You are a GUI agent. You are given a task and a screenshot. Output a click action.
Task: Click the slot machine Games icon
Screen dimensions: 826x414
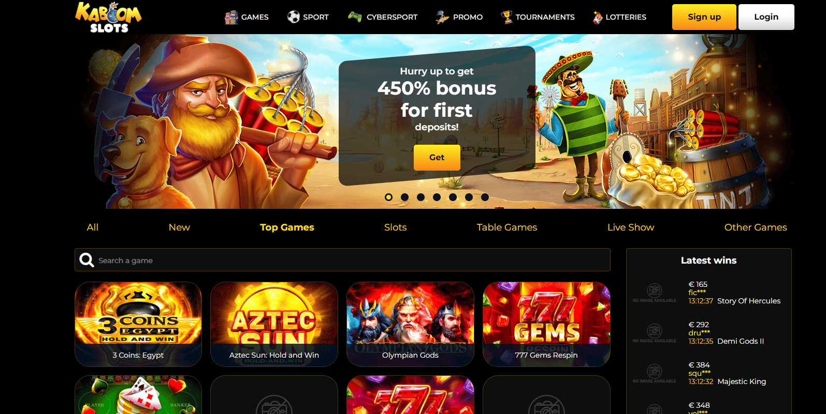[x=231, y=17]
